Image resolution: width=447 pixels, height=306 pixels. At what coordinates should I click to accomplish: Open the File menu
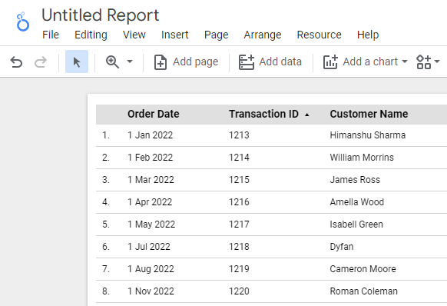tap(51, 35)
